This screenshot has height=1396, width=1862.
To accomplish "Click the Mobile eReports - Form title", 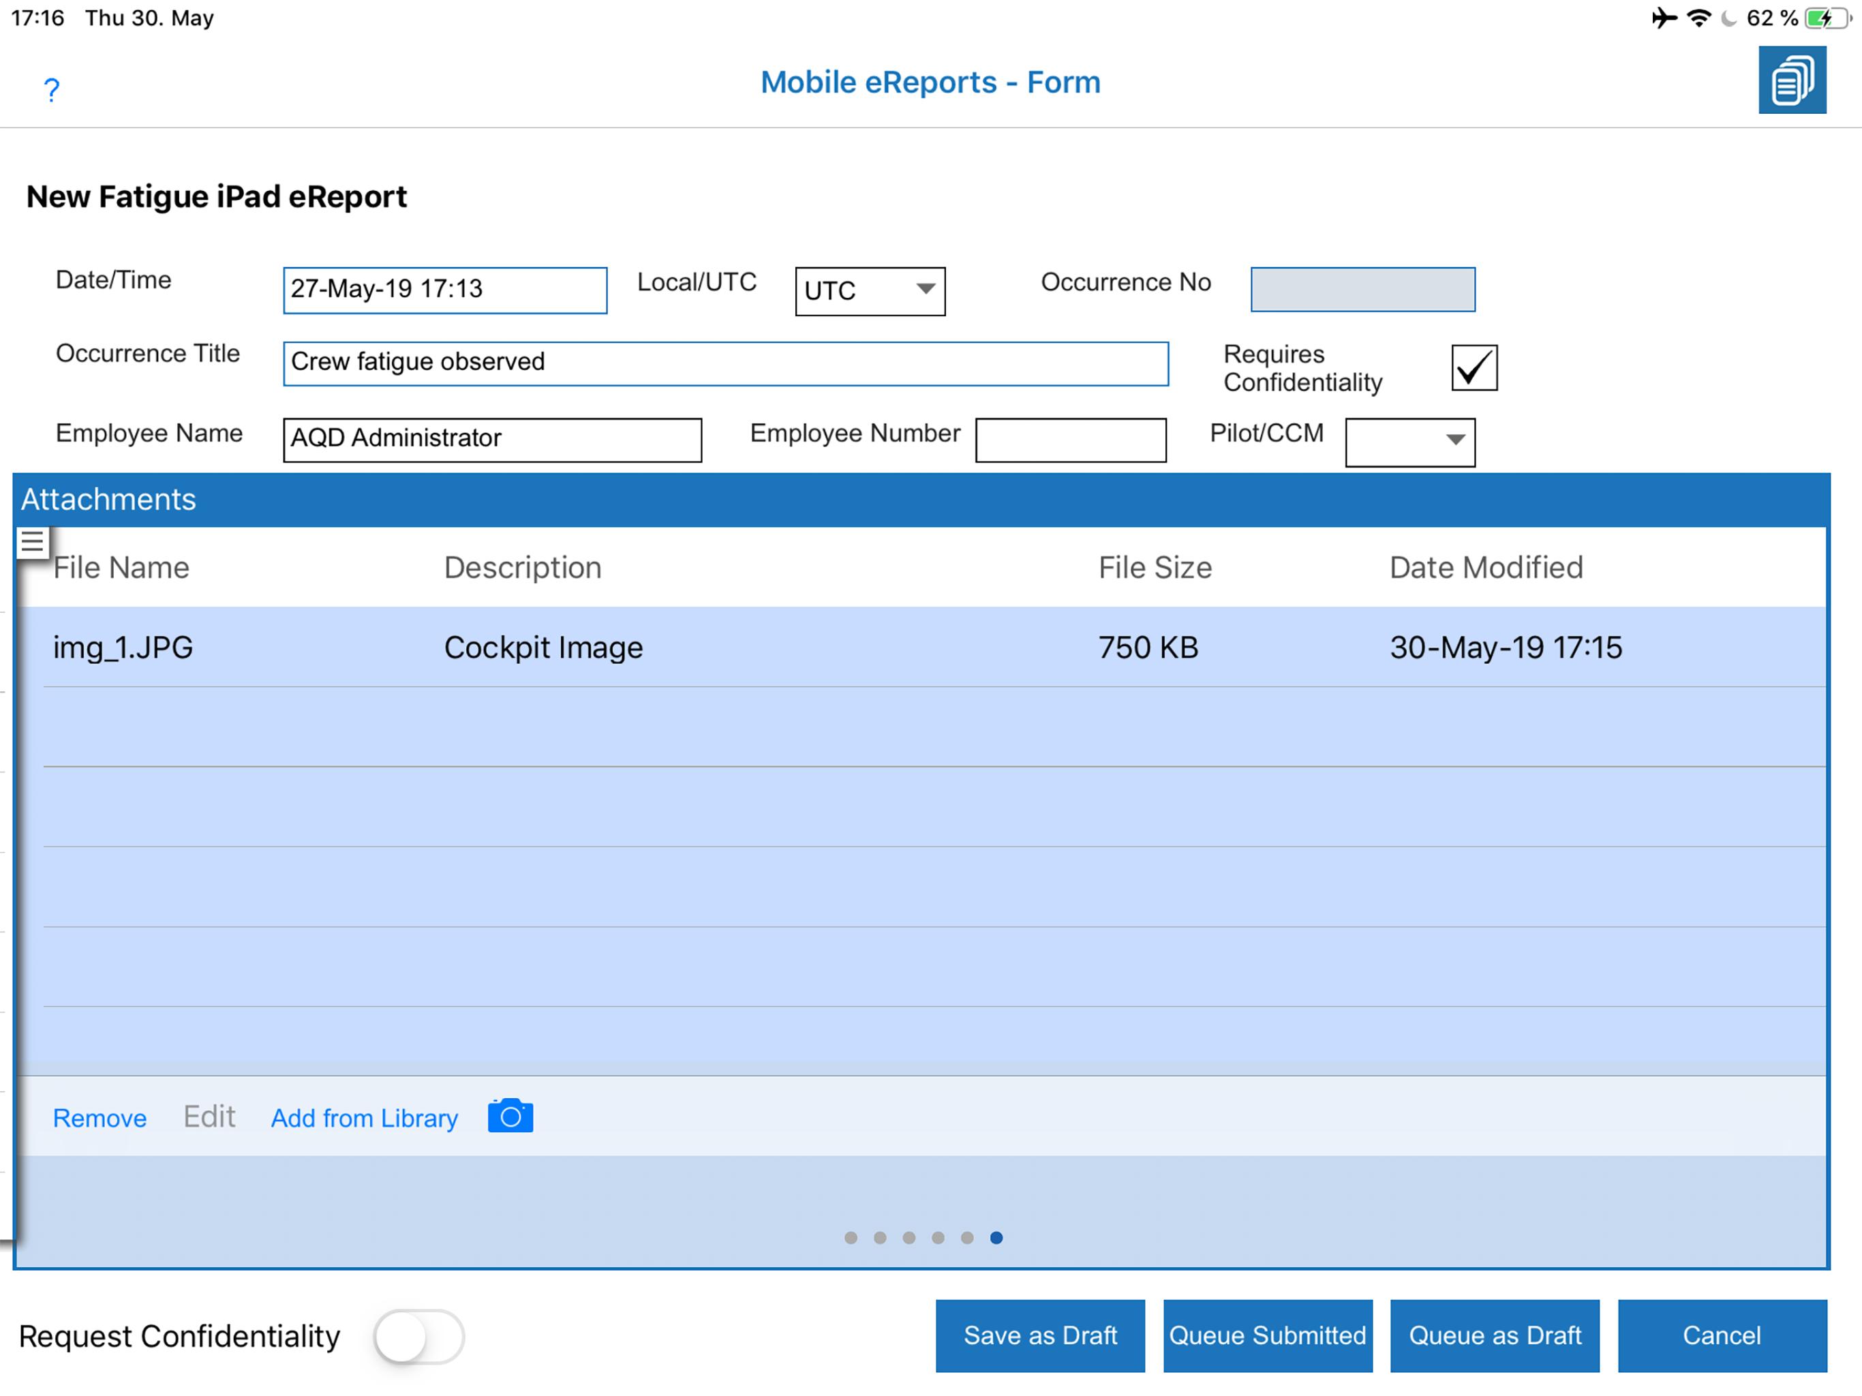I will tap(930, 82).
